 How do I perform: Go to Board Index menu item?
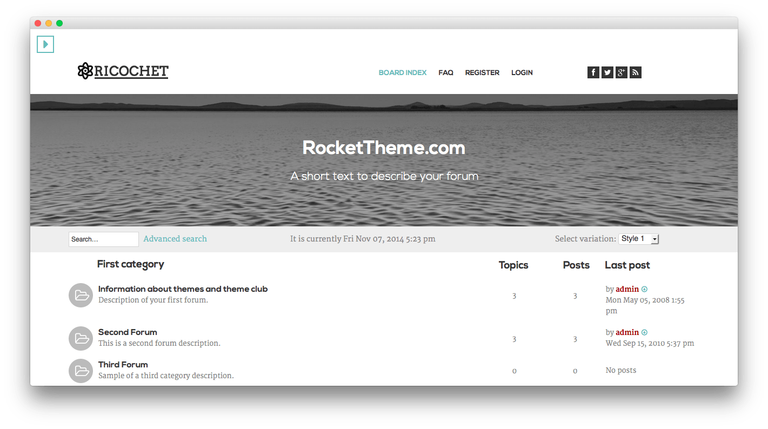[403, 72]
